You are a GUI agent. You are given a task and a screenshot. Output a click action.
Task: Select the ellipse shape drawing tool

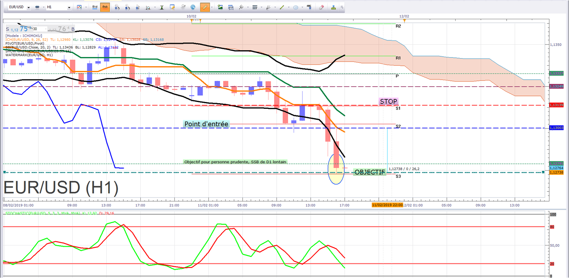pyautogui.click(x=296, y=7)
